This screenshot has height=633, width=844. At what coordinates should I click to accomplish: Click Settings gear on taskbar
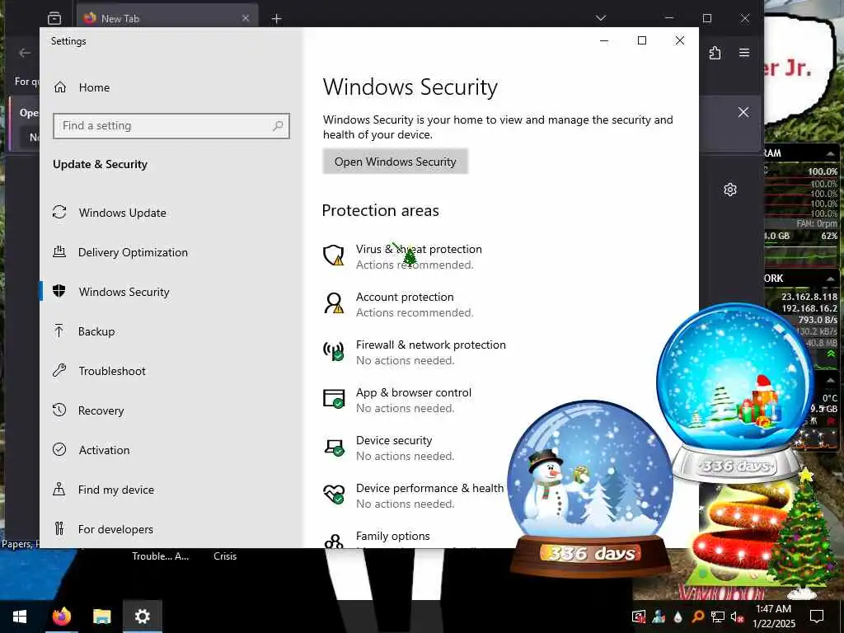(x=142, y=617)
